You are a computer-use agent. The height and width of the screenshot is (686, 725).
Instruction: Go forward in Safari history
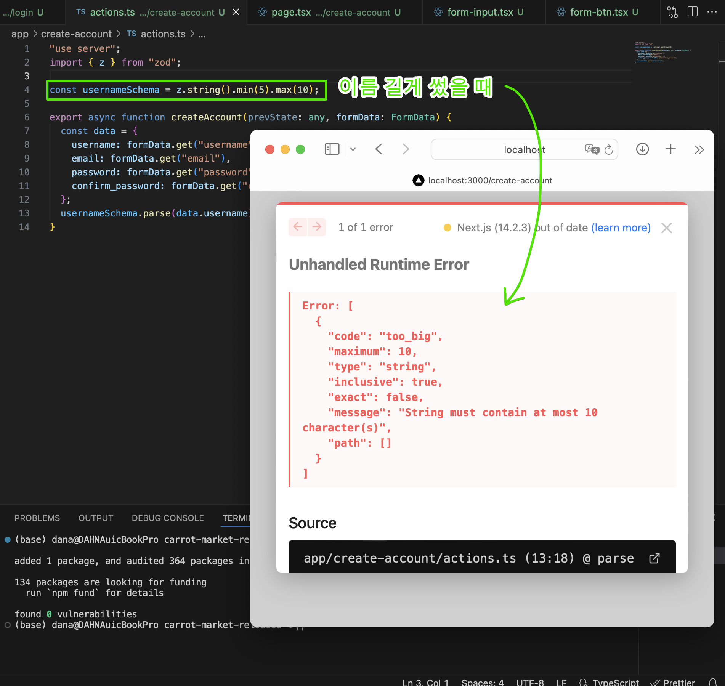pyautogui.click(x=406, y=149)
